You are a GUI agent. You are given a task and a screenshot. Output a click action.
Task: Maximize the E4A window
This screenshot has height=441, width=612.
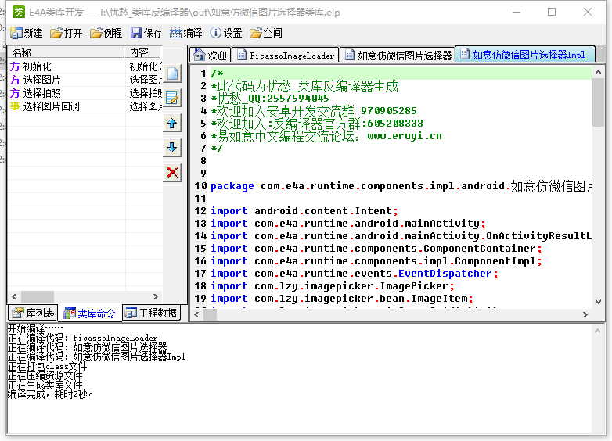[x=552, y=12]
